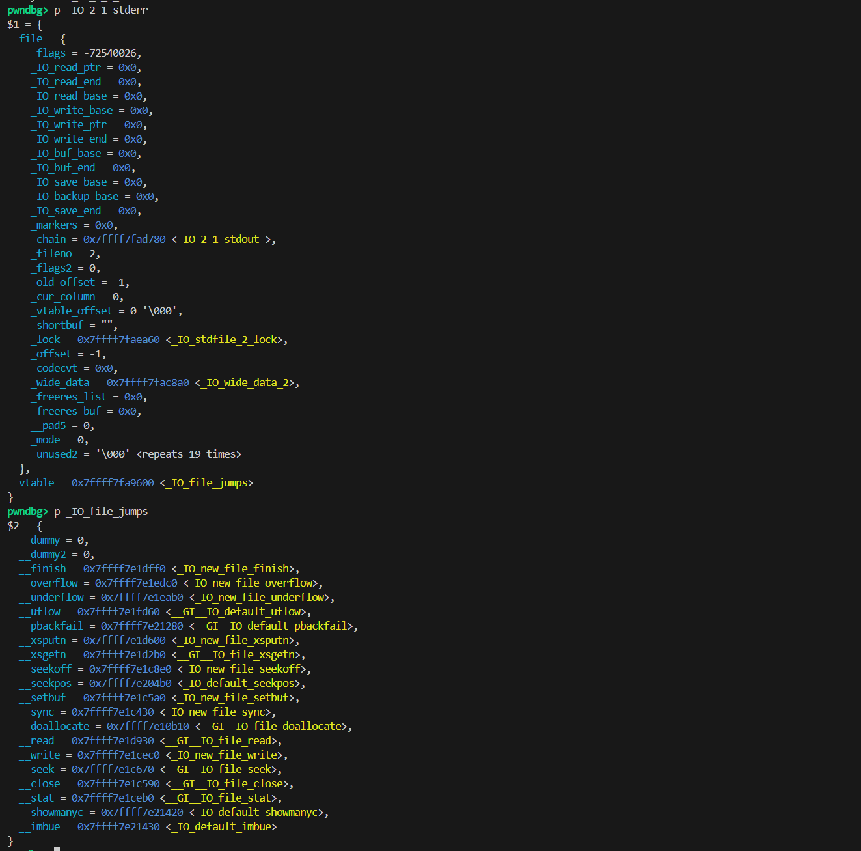Click the _IO_new_file_underflow symbol
The image size is (861, 851).
click(x=262, y=598)
